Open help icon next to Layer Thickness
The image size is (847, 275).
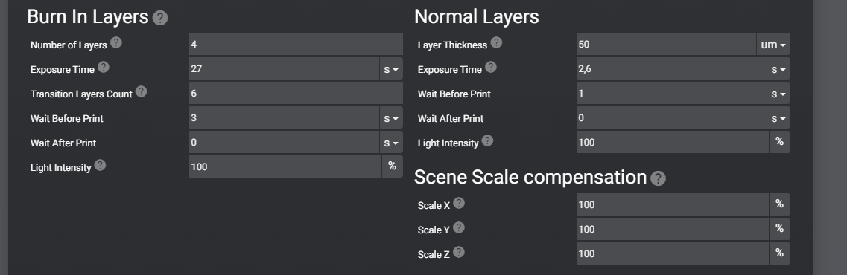(496, 42)
